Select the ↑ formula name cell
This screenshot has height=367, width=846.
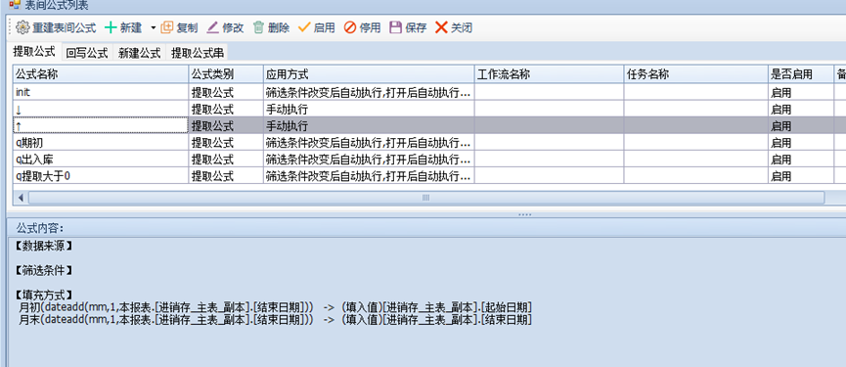click(101, 125)
